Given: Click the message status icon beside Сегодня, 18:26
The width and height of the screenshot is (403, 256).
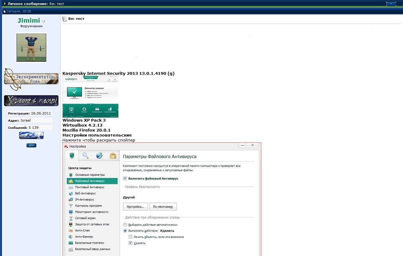Looking at the screenshot, I should pos(4,11).
